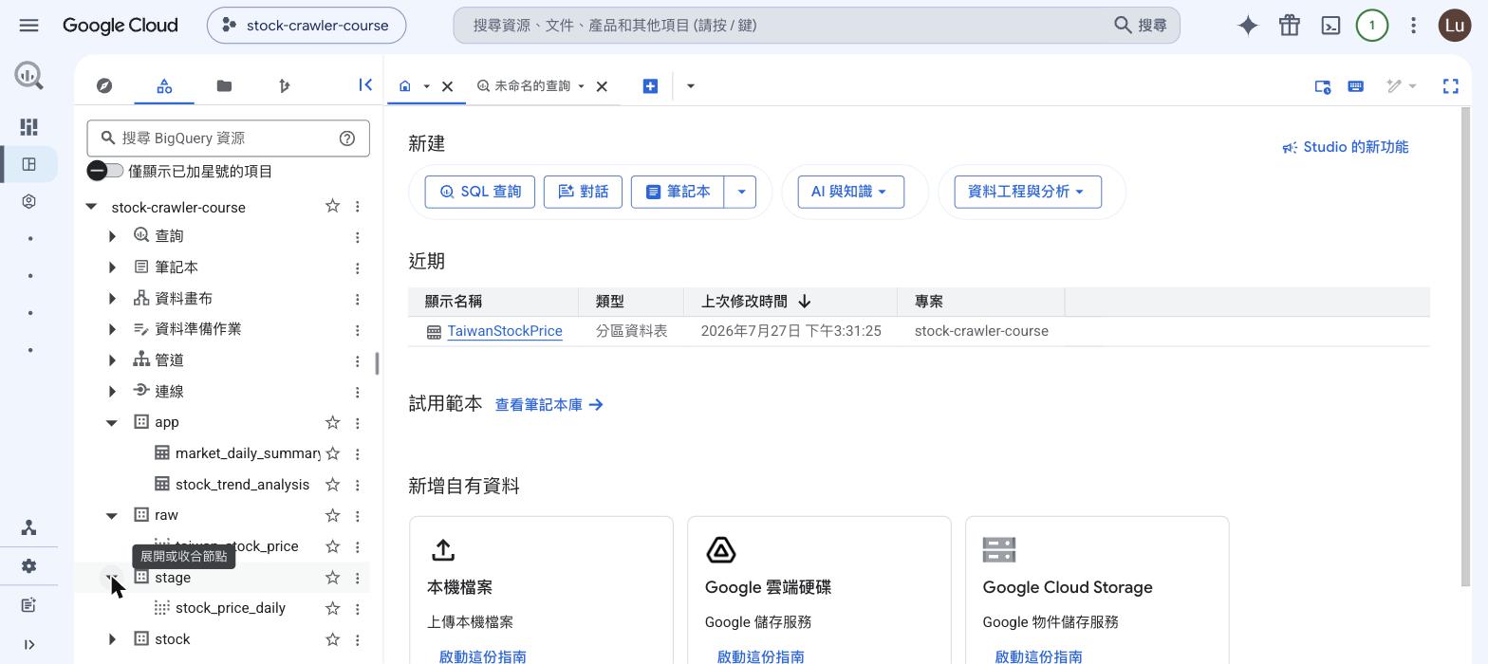Expand the left navigation rail
1488x664 pixels.
click(28, 645)
